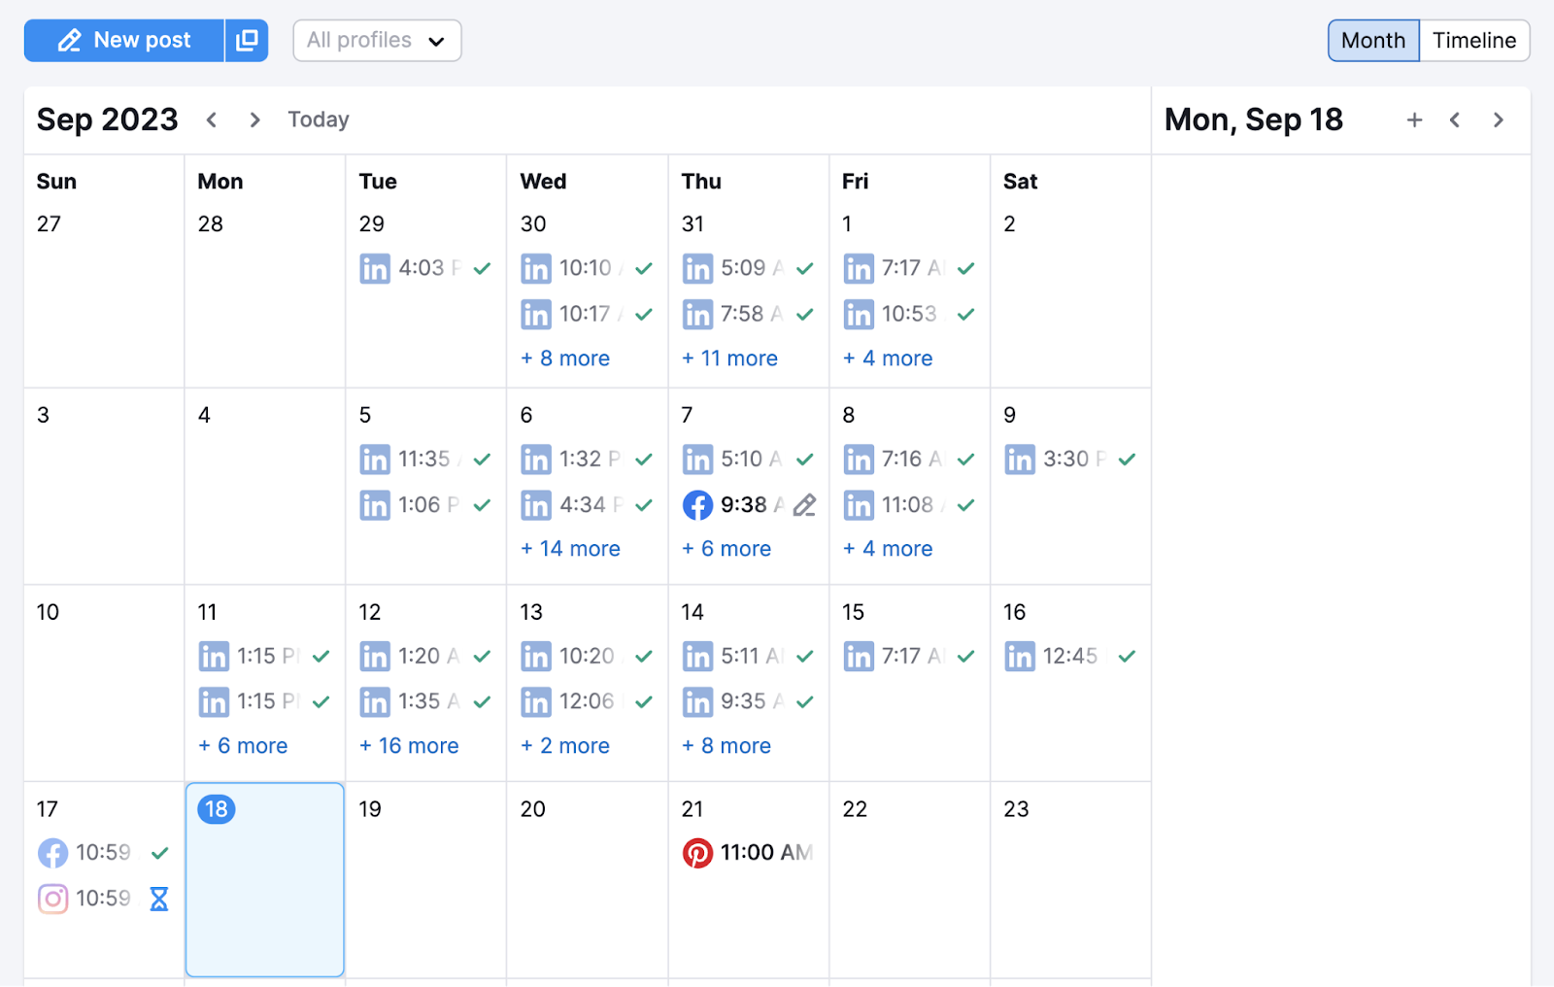Open the Pinterest post scheduled on Sep 21
Image resolution: width=1554 pixels, height=987 pixels.
tap(748, 852)
